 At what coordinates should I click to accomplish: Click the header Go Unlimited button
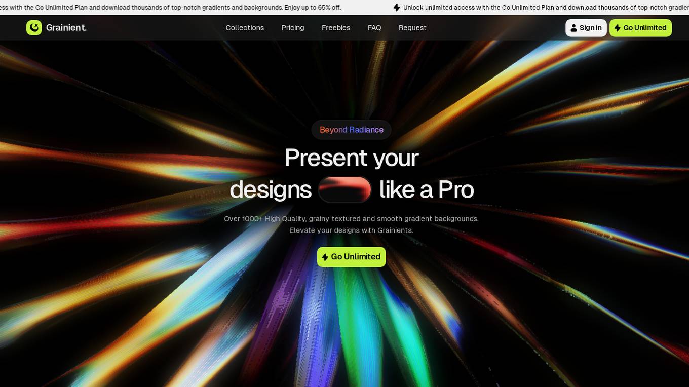coord(640,28)
